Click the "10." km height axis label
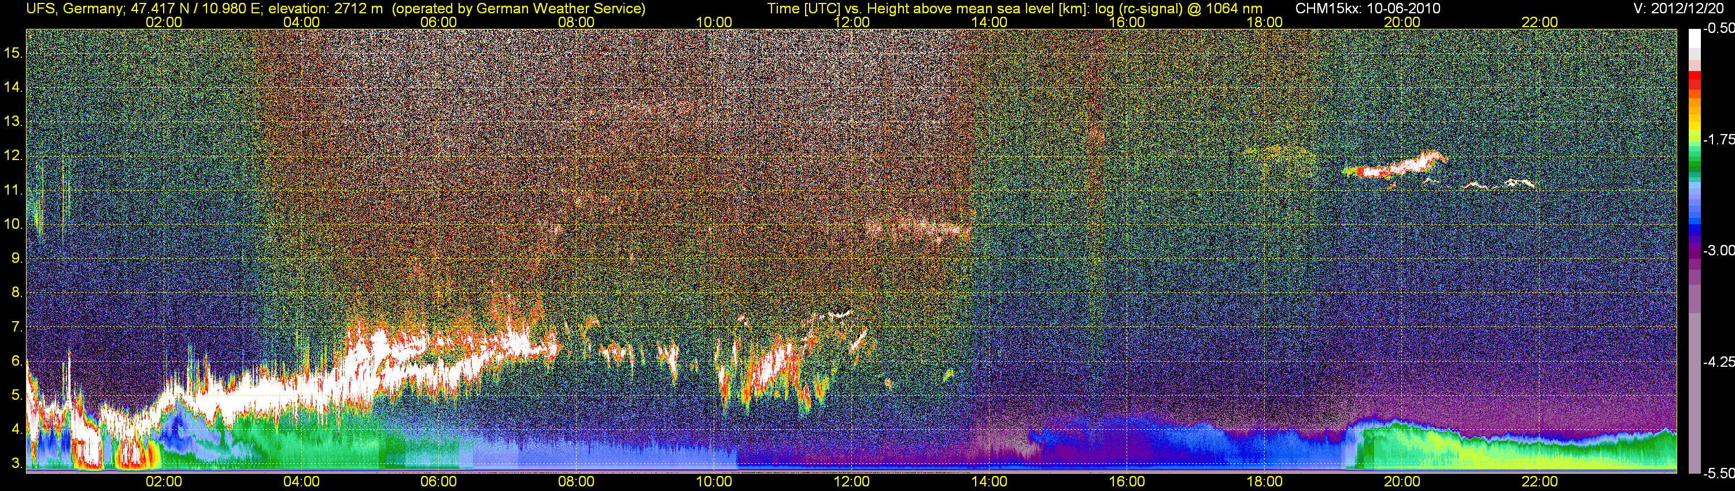Viewport: 1735px width, 491px height. [13, 224]
